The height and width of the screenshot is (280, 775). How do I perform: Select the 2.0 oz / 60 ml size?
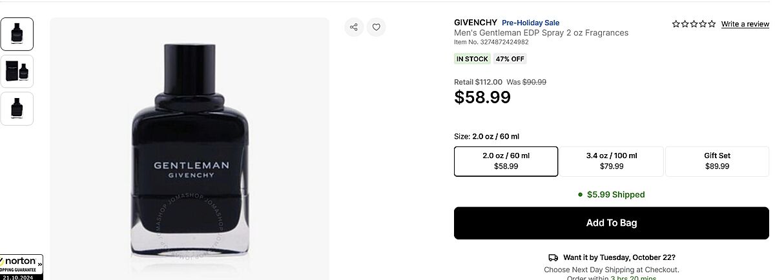tap(506, 161)
